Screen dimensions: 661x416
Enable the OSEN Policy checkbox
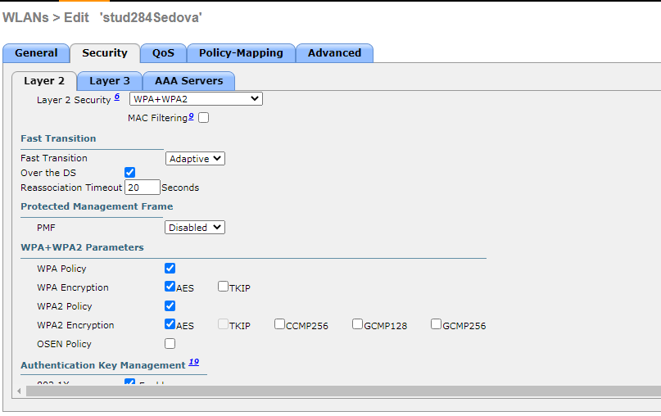pyautogui.click(x=170, y=344)
